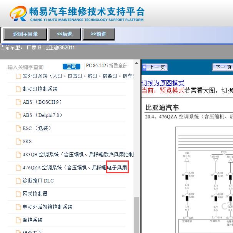Open the 上一页 previous page button
233x233 pixels.
155,67
